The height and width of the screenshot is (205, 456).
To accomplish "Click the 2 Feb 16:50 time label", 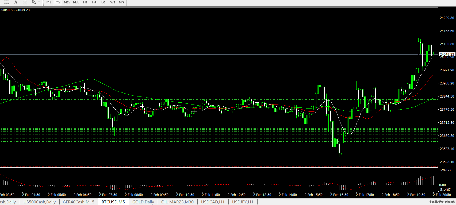I will pos(339,195).
